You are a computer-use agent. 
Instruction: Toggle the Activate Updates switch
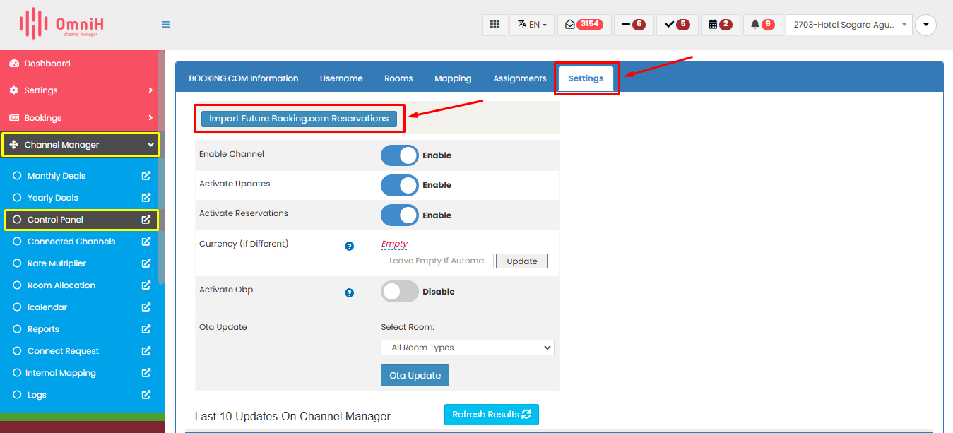[400, 185]
